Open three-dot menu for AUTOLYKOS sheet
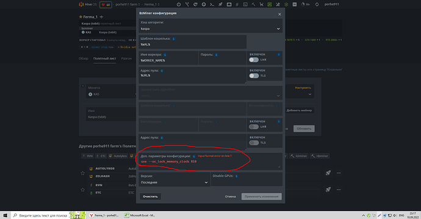This screenshot has width=421, height=219. pos(339,173)
